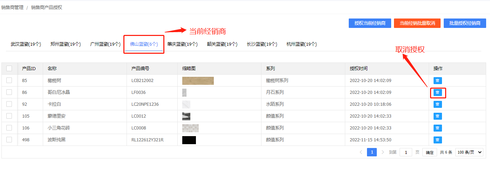Select page number 1 in pagination
Image resolution: width=490 pixels, height=178 pixels.
[x=372, y=152]
